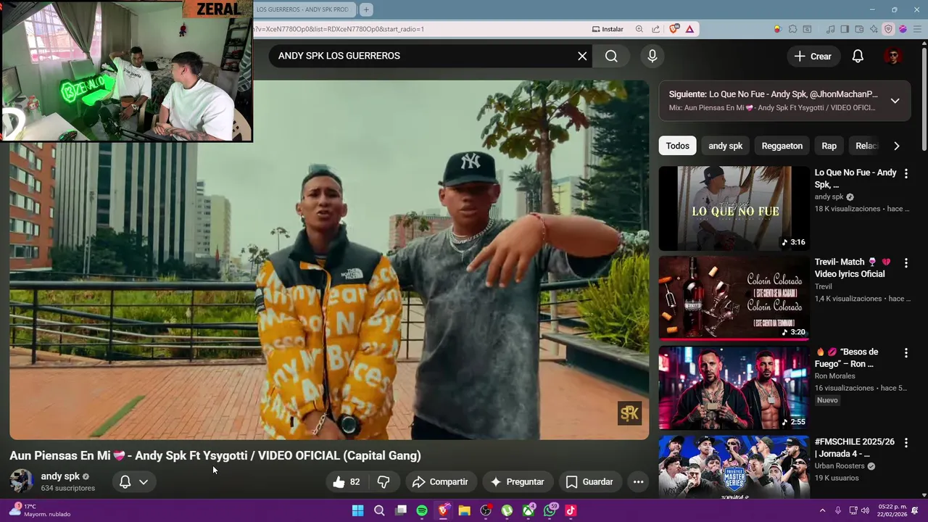
Task: Open options for Besos de Fuego video
Action: point(906,352)
